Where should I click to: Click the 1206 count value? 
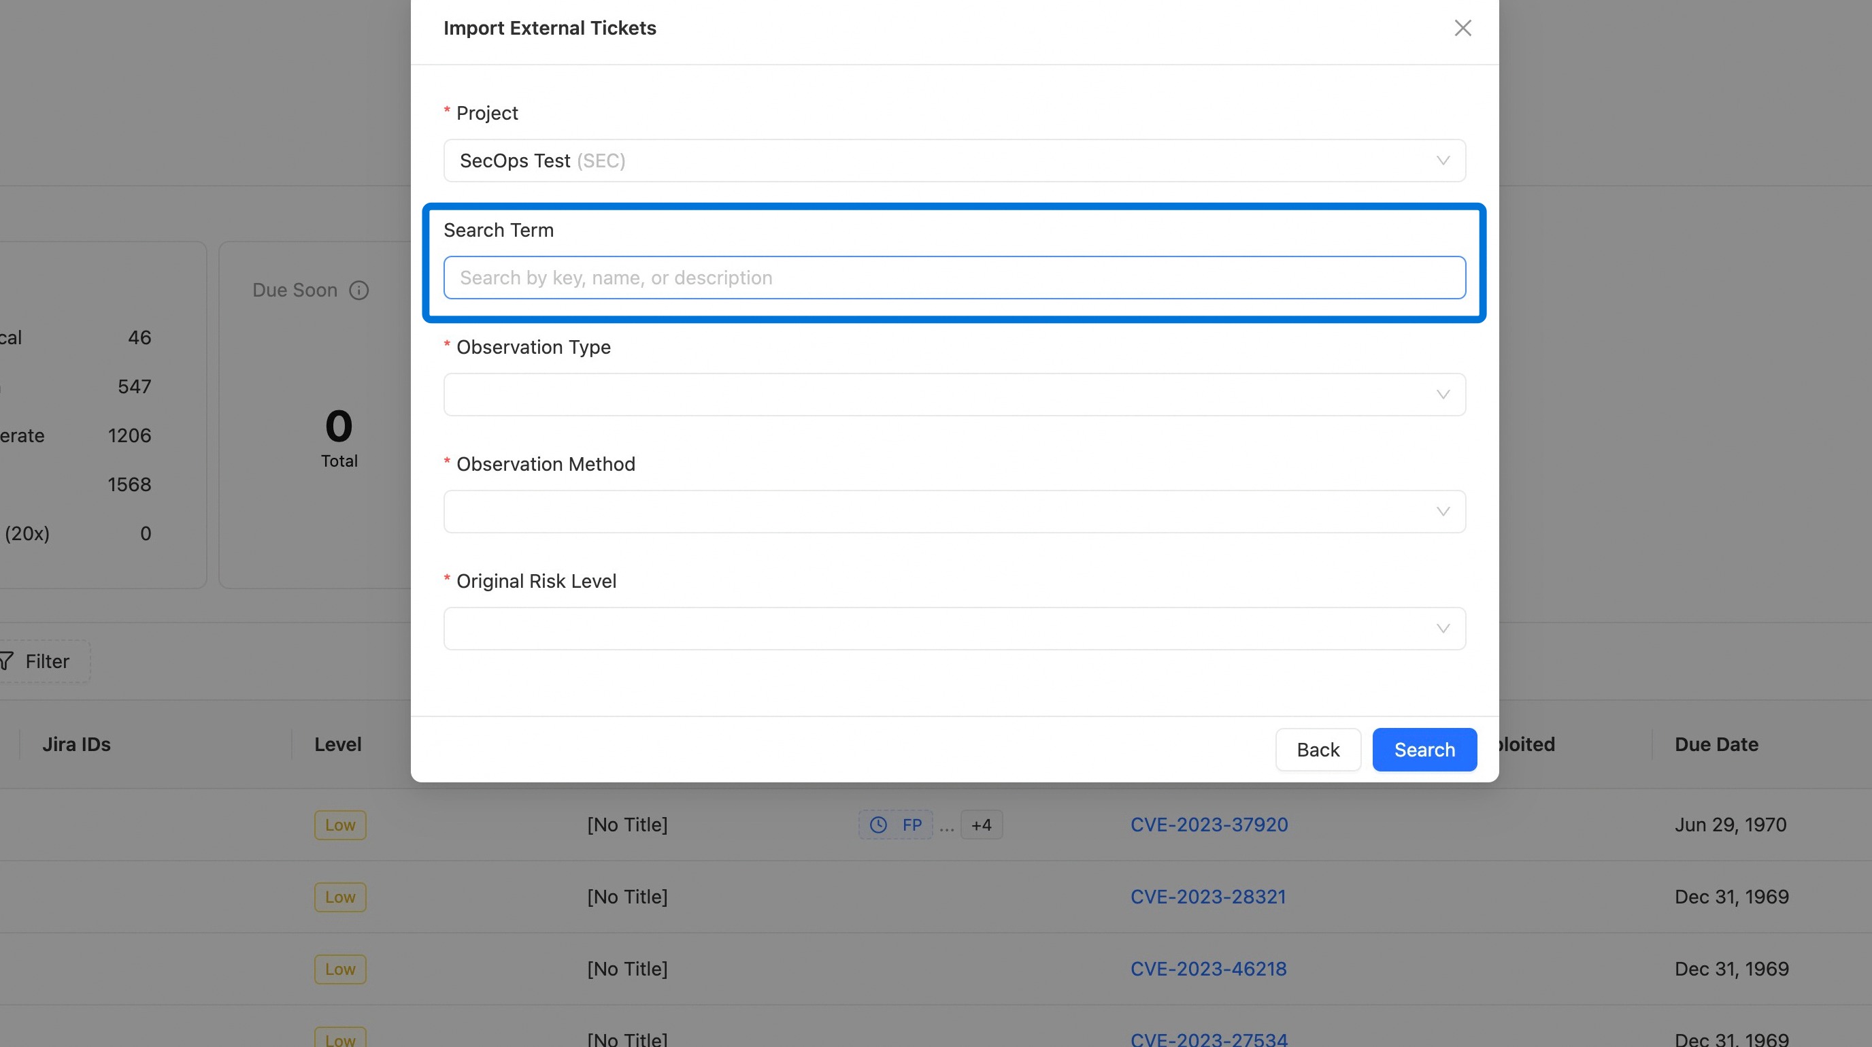pyautogui.click(x=129, y=436)
